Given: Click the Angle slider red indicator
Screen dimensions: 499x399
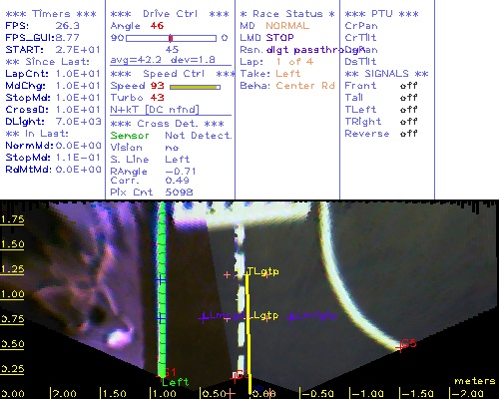Looking at the screenshot, I should 171,38.
